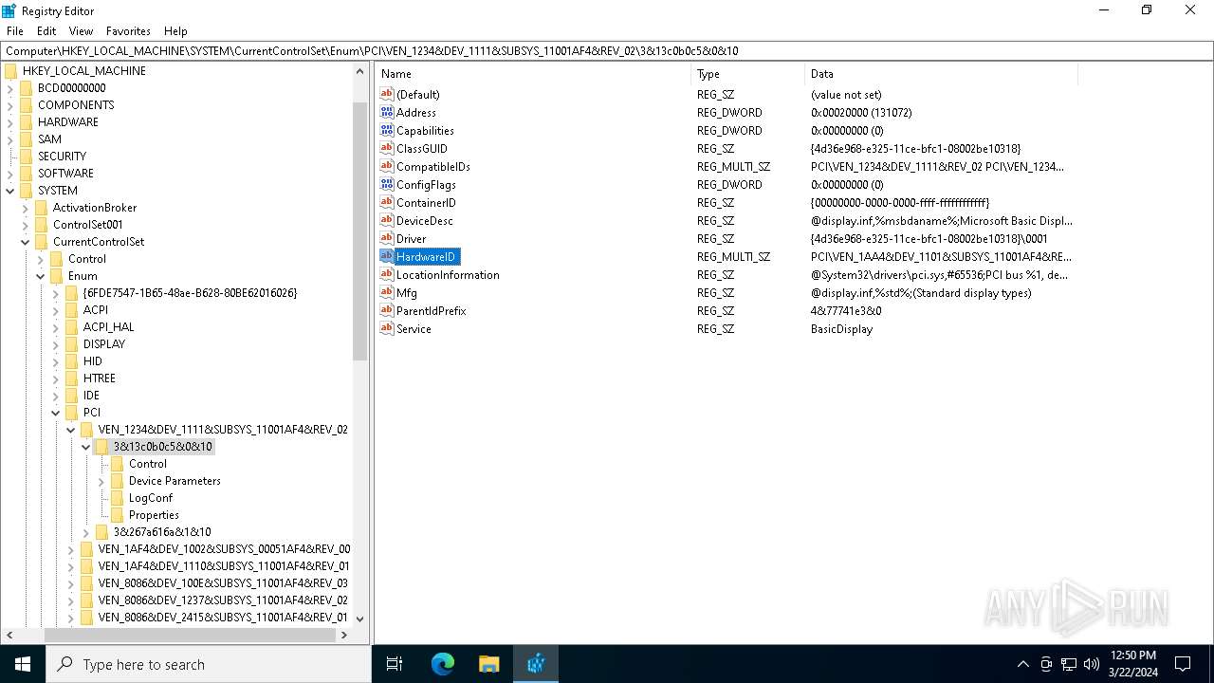Click the ClassGUID string value icon
Image resolution: width=1214 pixels, height=683 pixels.
click(386, 148)
